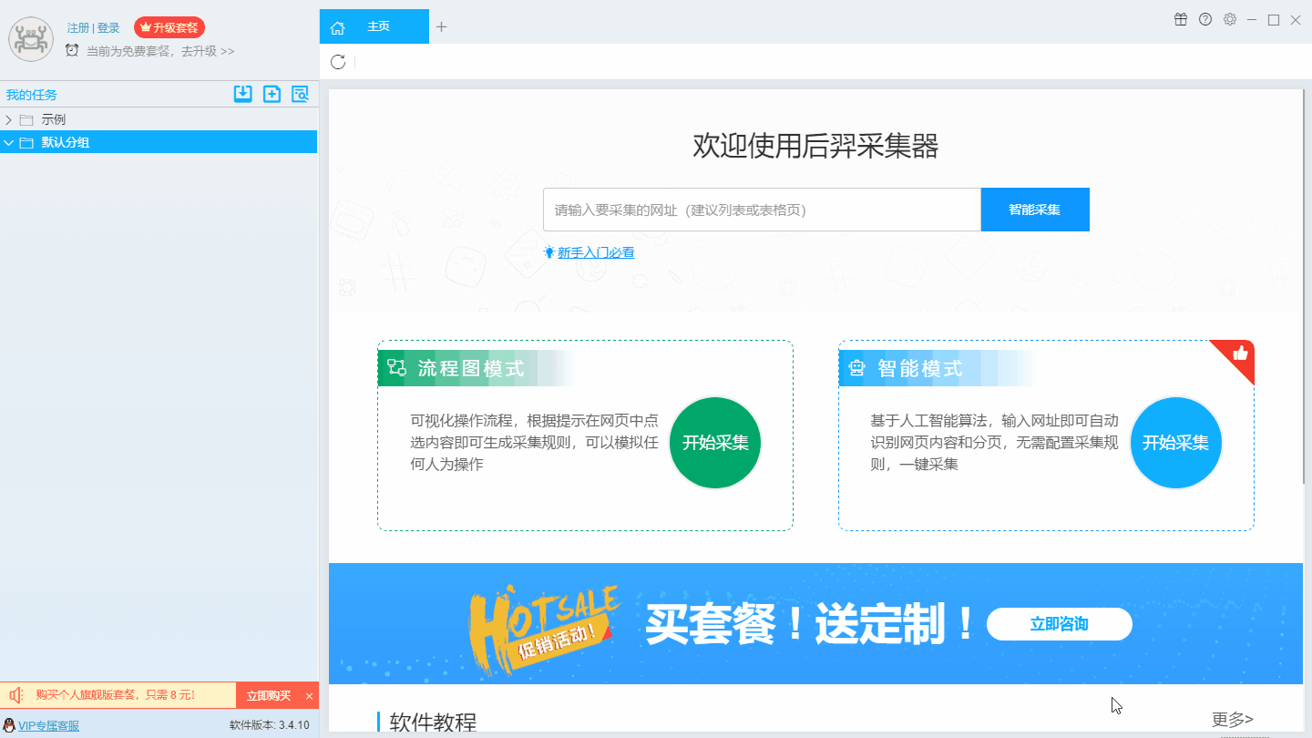This screenshot has width=1312, height=738.
Task: Click the 智能采集 button
Action: pos(1035,210)
